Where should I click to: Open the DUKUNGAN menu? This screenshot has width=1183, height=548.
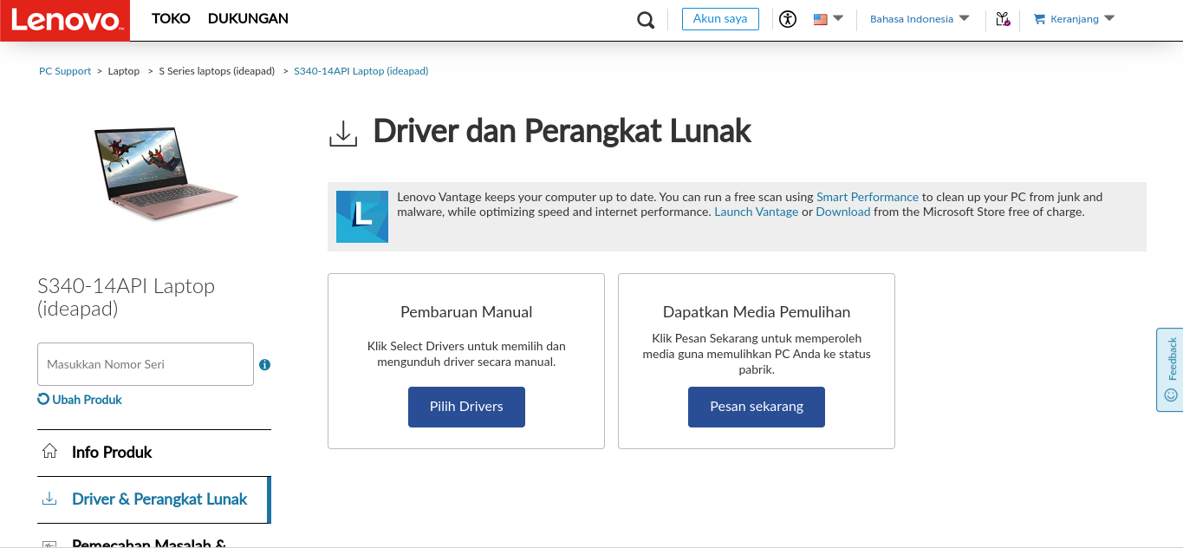click(x=248, y=19)
